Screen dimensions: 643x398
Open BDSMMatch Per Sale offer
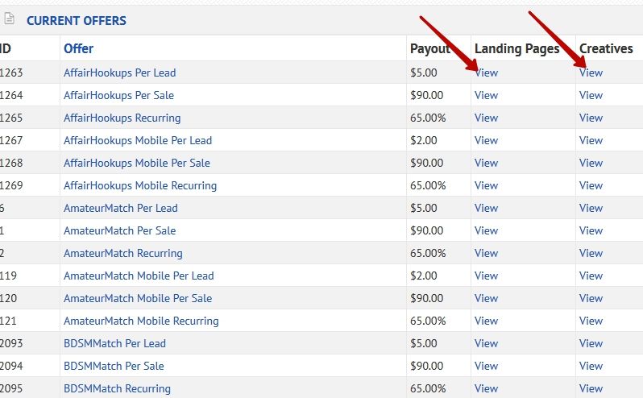(x=114, y=366)
